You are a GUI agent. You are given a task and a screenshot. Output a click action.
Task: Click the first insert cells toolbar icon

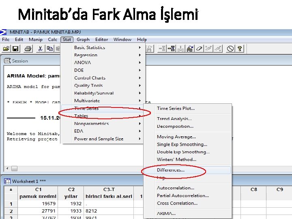tap(162, 49)
